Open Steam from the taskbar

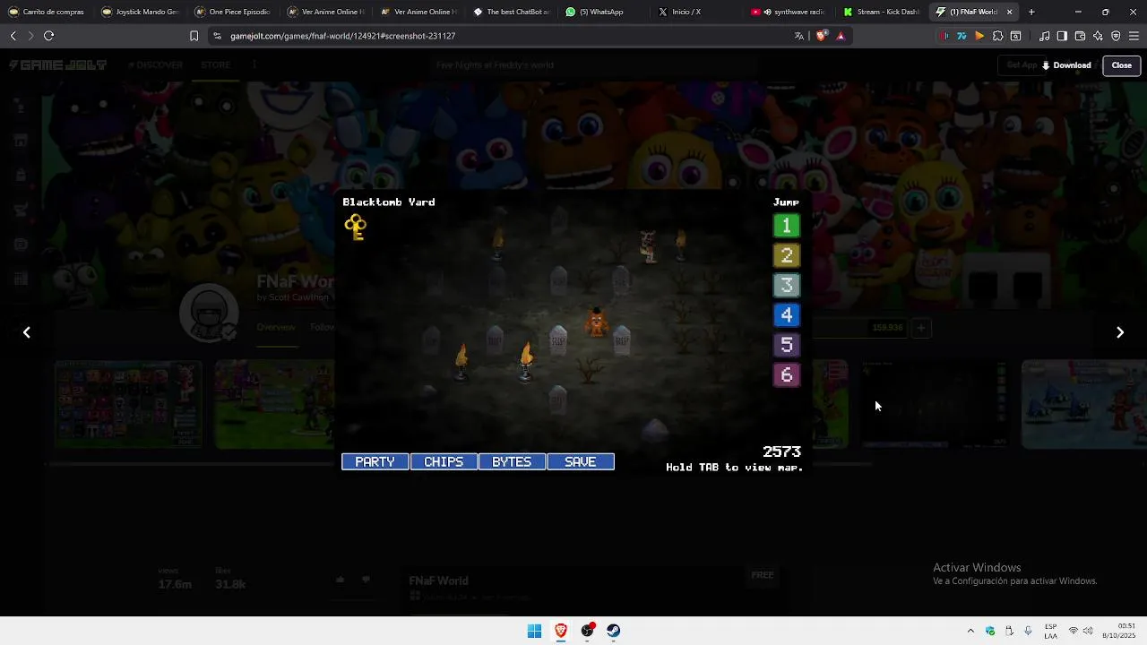coord(614,631)
